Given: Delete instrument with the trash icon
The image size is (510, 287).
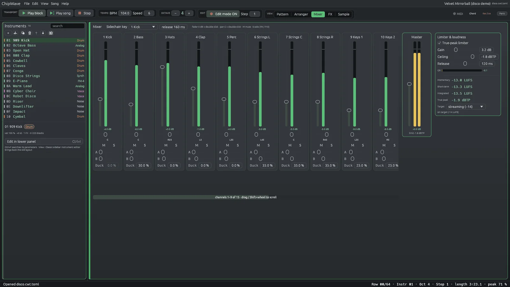Looking at the screenshot, I should coord(30,33).
